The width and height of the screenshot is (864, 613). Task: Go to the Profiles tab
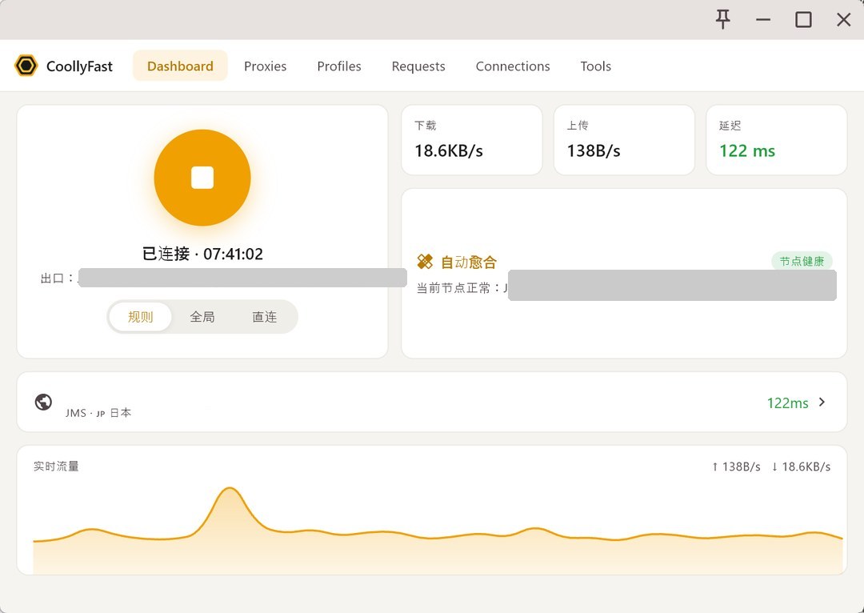(339, 66)
